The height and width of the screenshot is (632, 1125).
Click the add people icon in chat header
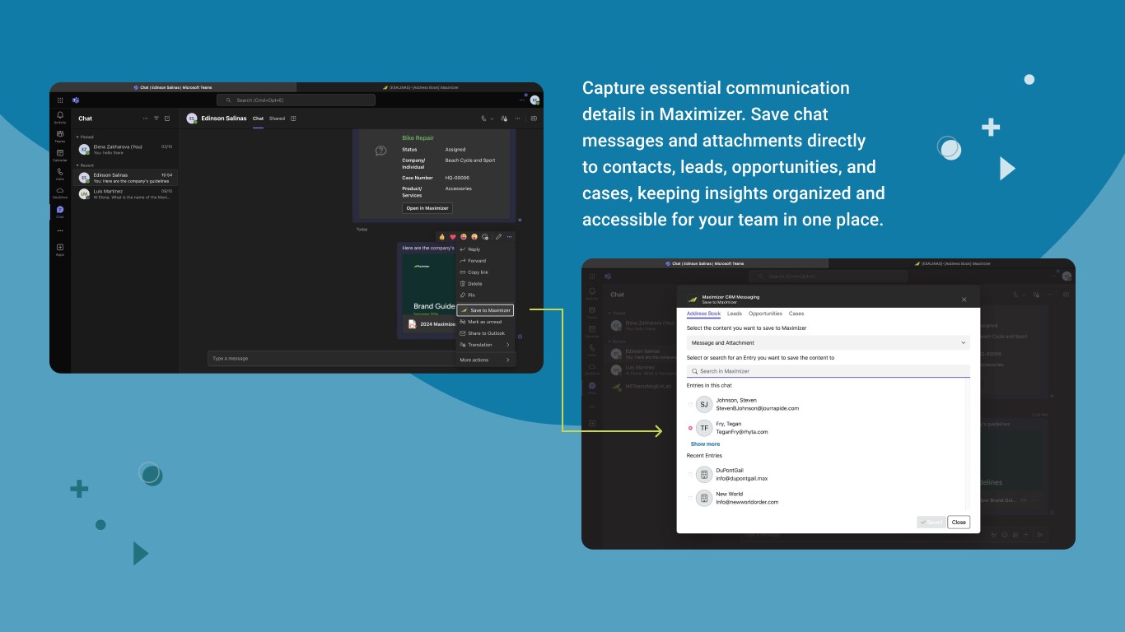coord(504,118)
